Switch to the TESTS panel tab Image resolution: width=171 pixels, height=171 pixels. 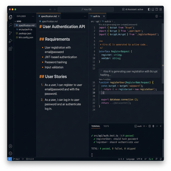pyautogui.click(x=106, y=126)
